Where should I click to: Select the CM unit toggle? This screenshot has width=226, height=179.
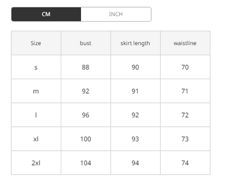click(x=46, y=14)
